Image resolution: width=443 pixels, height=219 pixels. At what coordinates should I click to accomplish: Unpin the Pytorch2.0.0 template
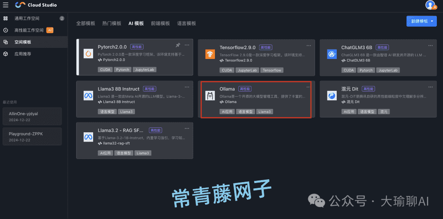click(x=178, y=45)
